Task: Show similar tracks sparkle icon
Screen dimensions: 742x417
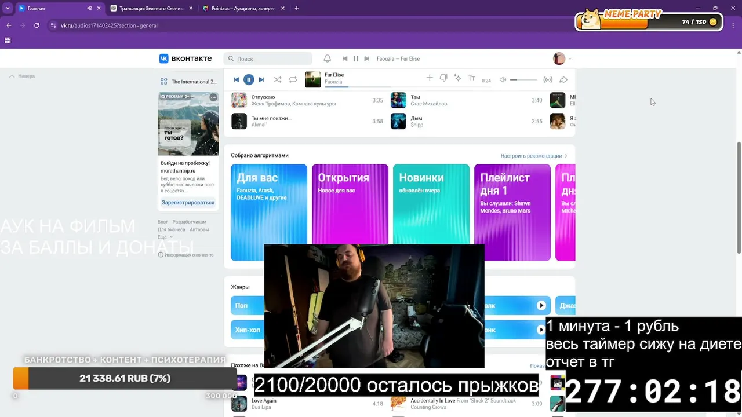Action: (x=457, y=78)
